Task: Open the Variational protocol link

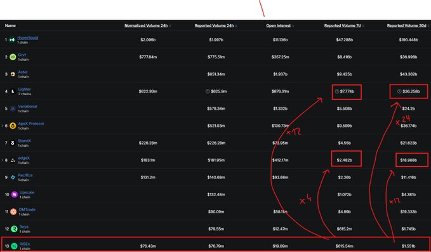Action: click(x=27, y=107)
